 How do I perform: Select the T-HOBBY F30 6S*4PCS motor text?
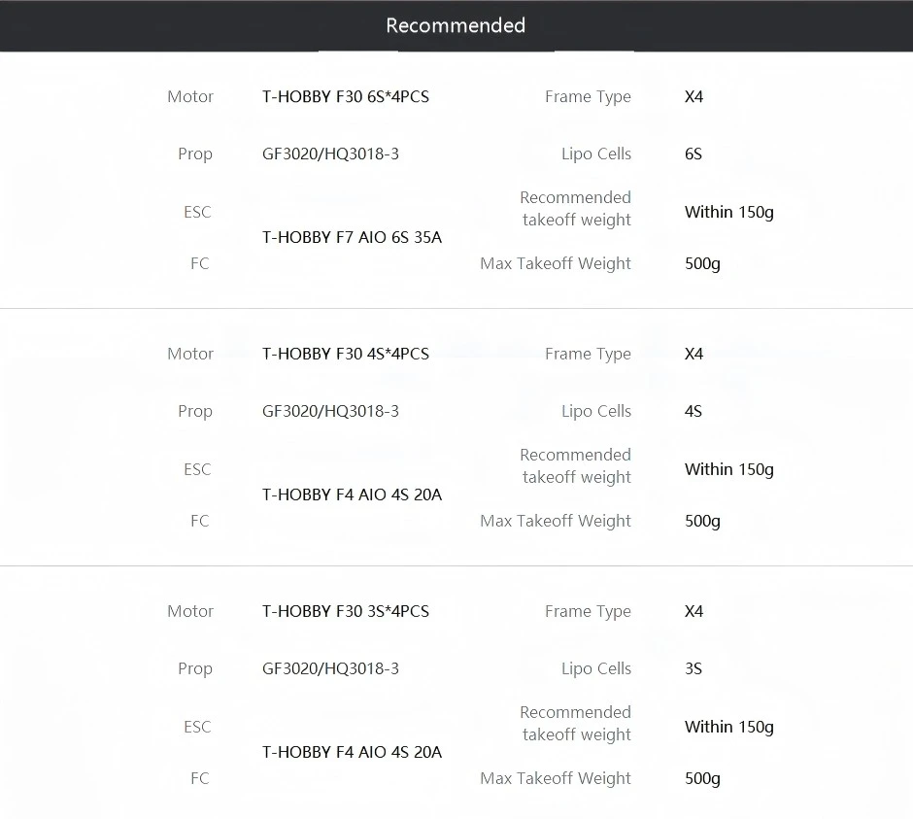point(345,97)
